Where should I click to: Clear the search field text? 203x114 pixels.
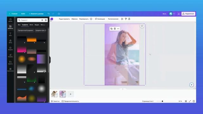pyautogui.click(x=42, y=20)
